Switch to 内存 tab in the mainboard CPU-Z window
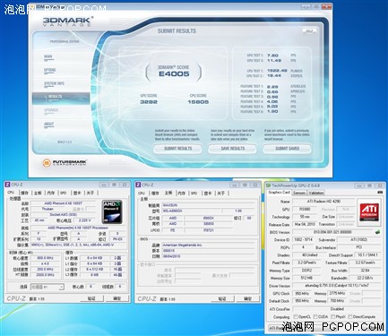Screen dimensions: 388x336 tap(182, 194)
